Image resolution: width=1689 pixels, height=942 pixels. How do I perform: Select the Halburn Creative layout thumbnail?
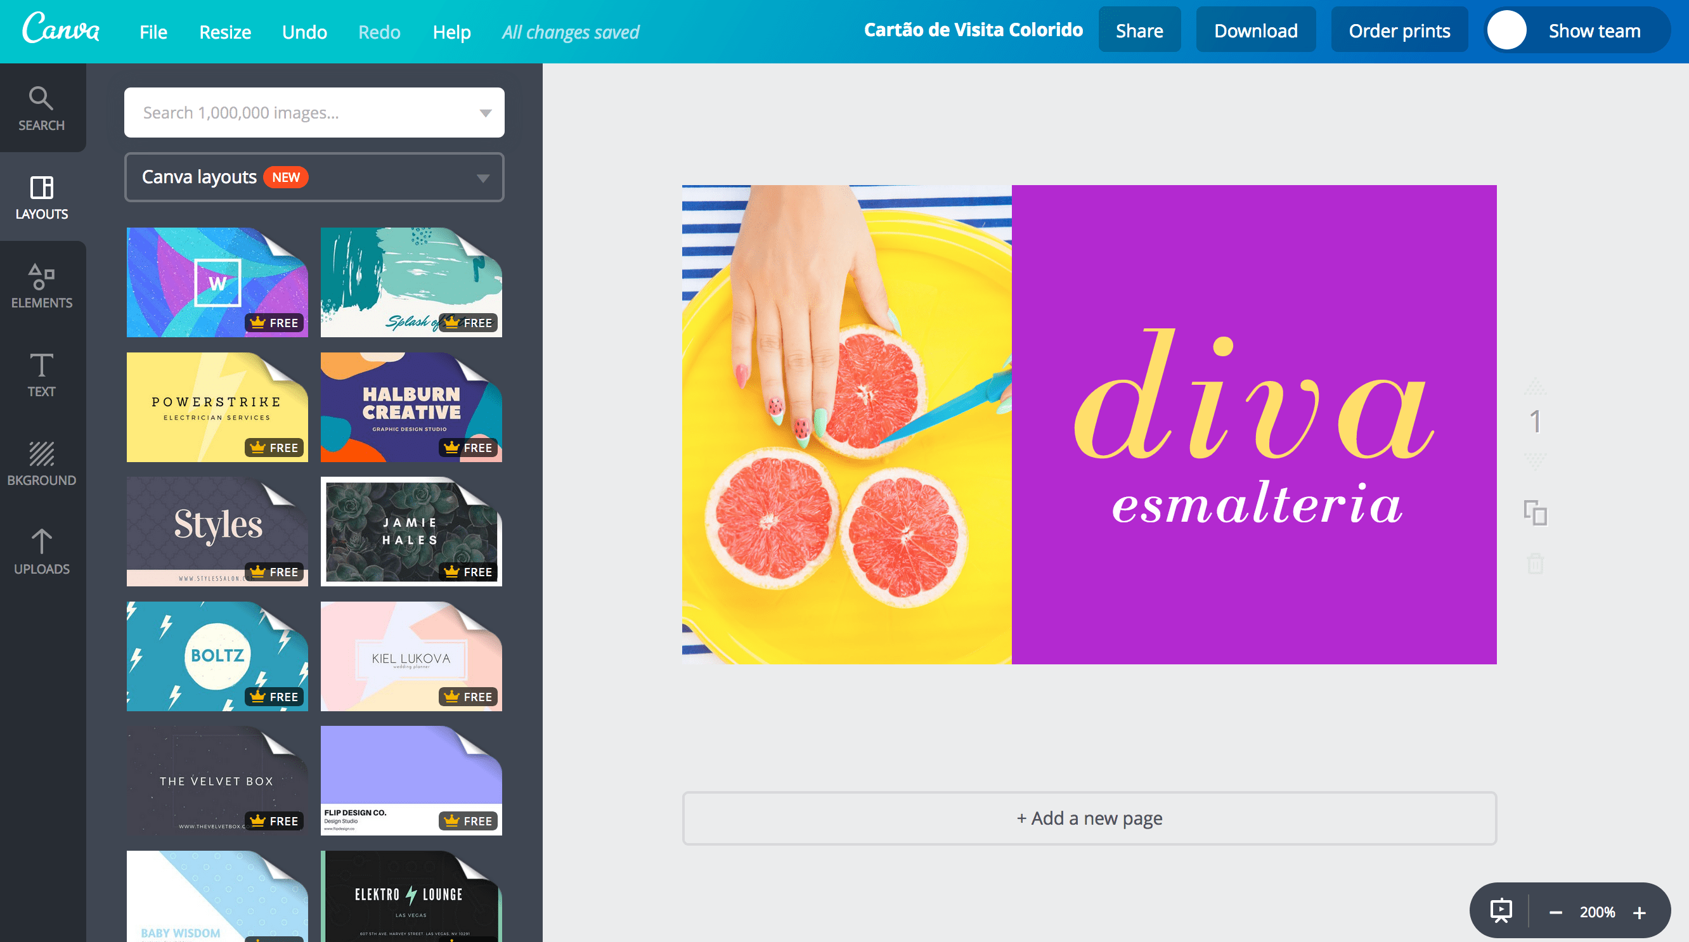tap(411, 407)
